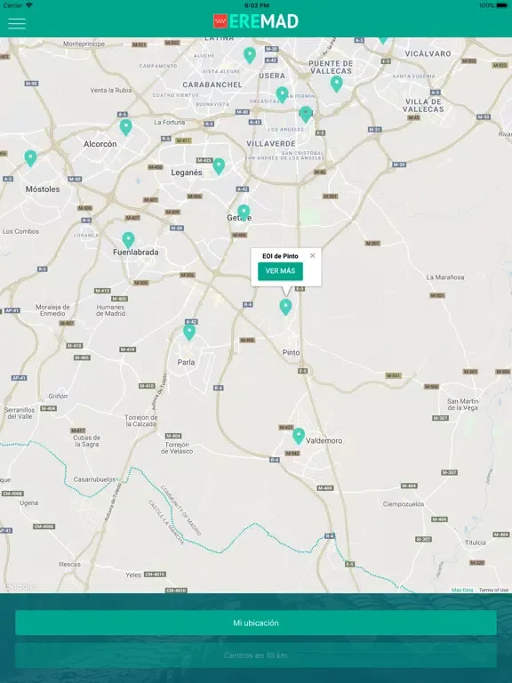
Task: Open the hamburger menu
Action: 17,23
